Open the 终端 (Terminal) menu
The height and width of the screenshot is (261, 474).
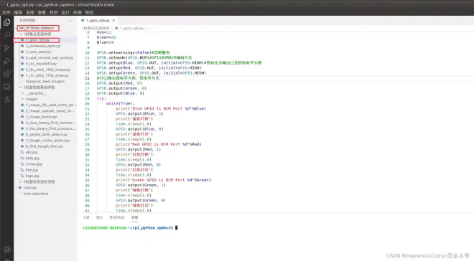(78, 12)
